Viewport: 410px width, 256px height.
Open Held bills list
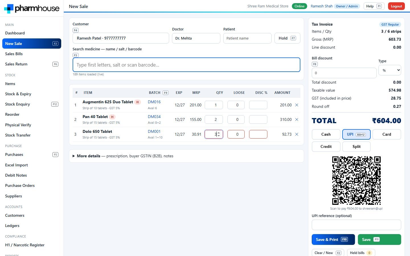(361, 253)
